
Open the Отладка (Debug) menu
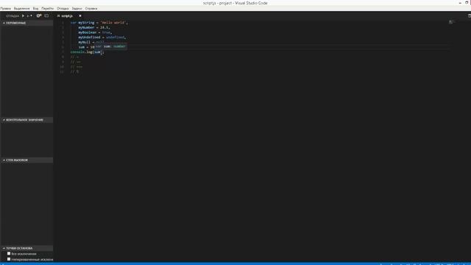(63, 8)
